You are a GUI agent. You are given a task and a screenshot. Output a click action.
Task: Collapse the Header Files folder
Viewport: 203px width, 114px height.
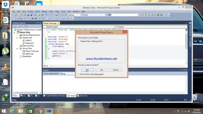pos(17,38)
